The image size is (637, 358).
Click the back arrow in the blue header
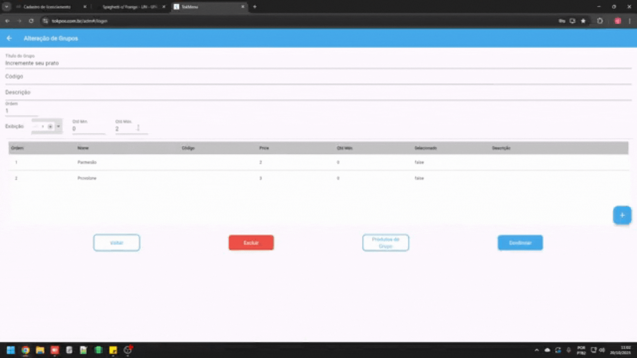coord(9,38)
